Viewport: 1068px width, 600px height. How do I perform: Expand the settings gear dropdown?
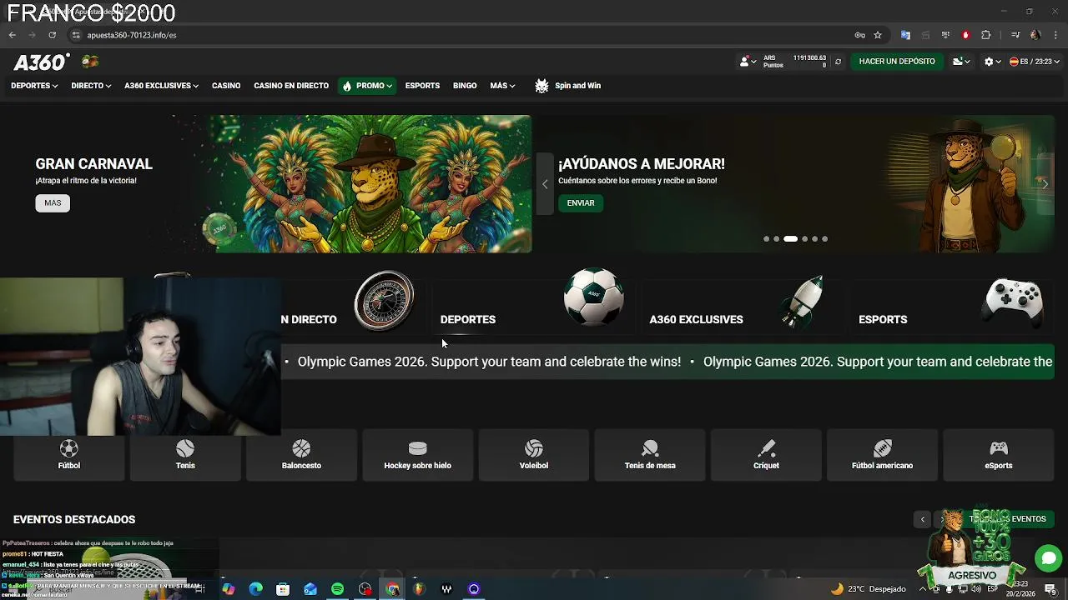[x=992, y=62]
